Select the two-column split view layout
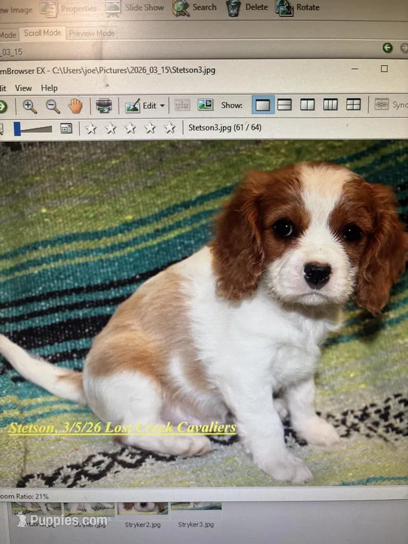Screen dimensions: 408x544 pos(307,105)
